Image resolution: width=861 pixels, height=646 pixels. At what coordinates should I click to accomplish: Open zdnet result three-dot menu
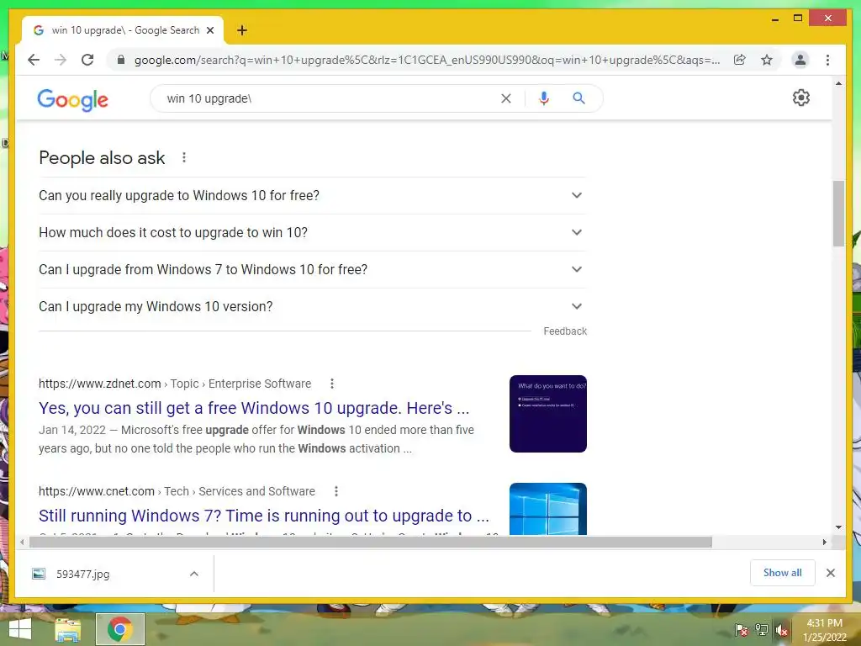pyautogui.click(x=331, y=384)
